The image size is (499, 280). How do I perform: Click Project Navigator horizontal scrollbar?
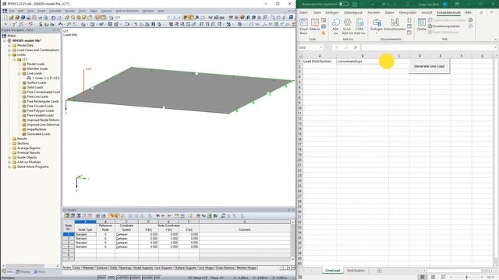(25, 266)
